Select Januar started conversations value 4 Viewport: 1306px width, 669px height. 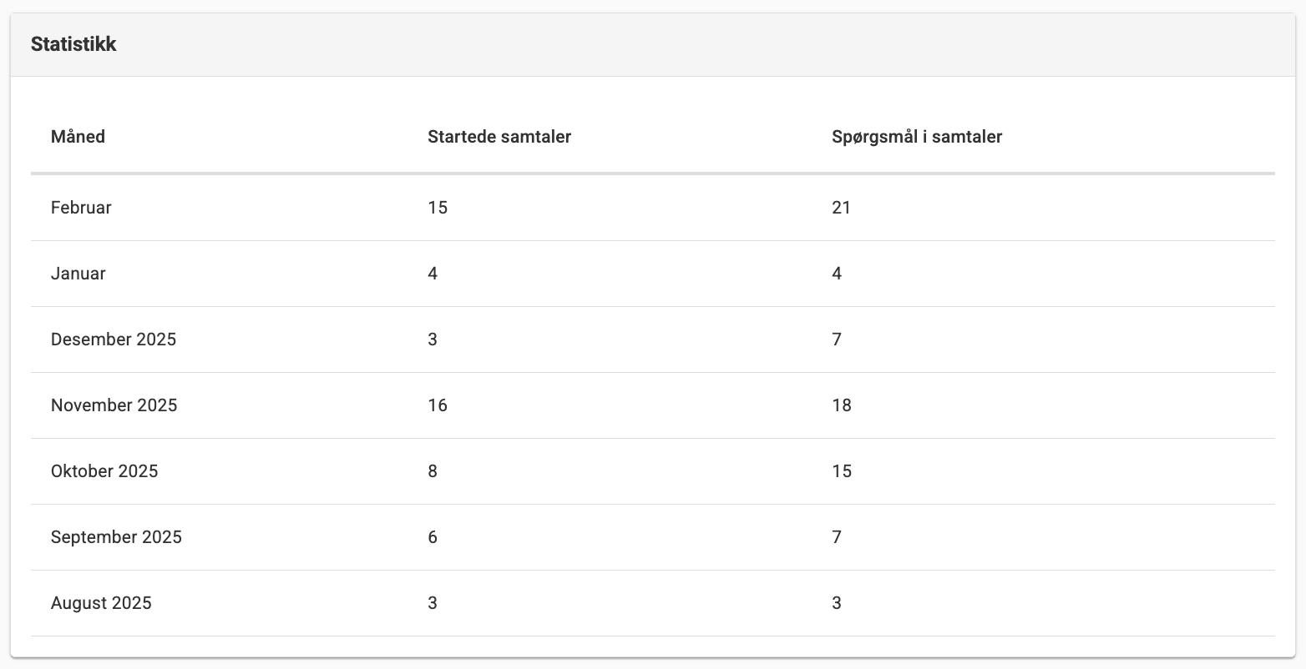click(x=433, y=274)
